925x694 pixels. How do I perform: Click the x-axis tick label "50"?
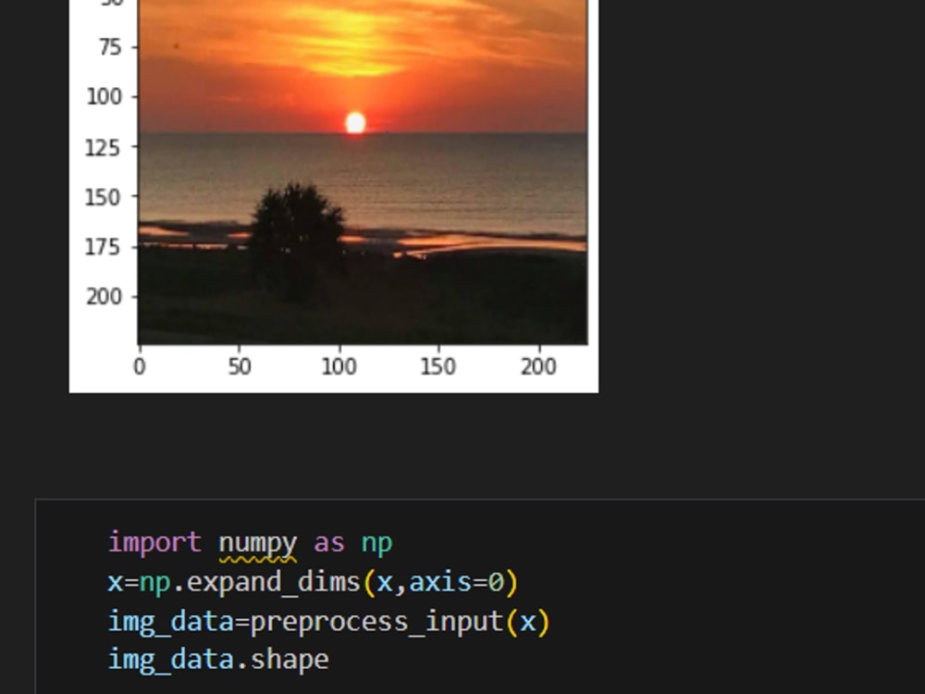click(239, 366)
